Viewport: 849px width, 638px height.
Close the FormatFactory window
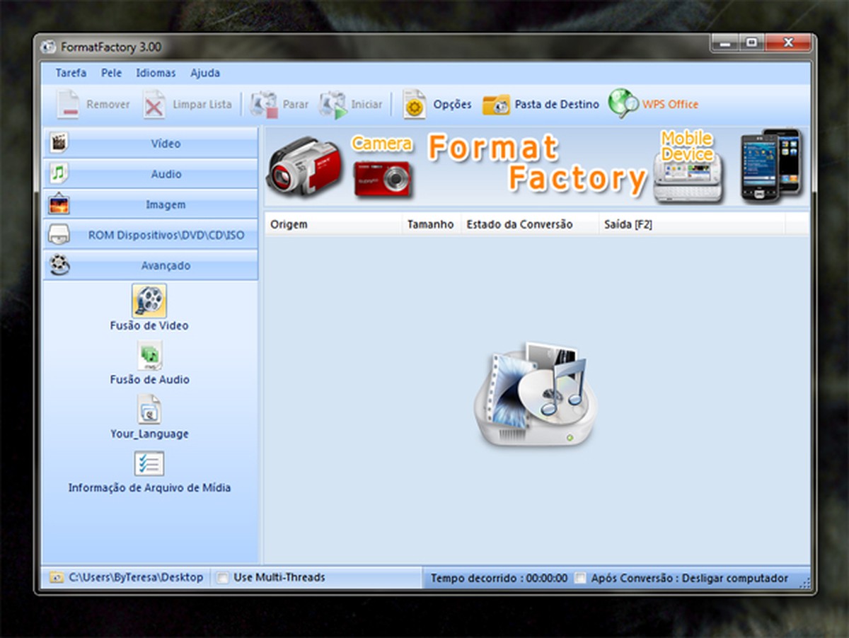point(787,43)
